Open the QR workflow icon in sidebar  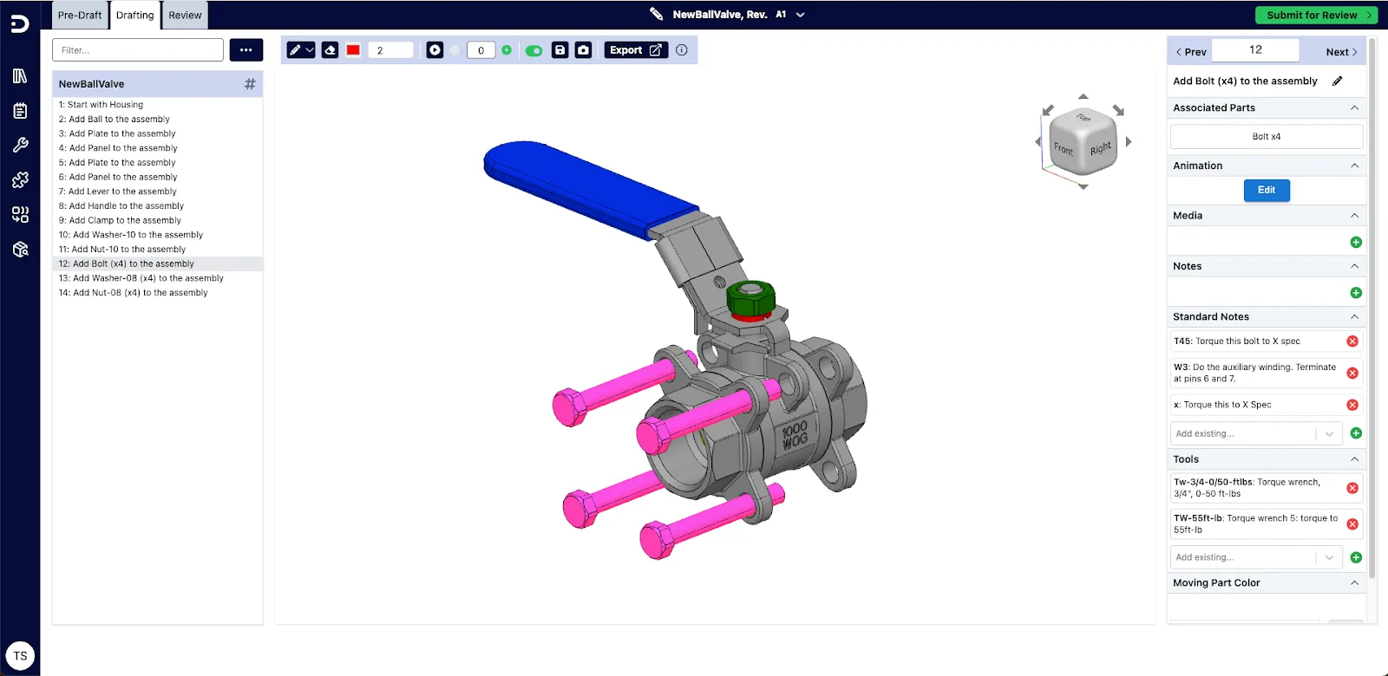point(20,214)
